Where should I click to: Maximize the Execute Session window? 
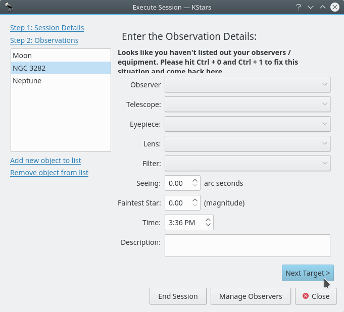pyautogui.click(x=322, y=7)
